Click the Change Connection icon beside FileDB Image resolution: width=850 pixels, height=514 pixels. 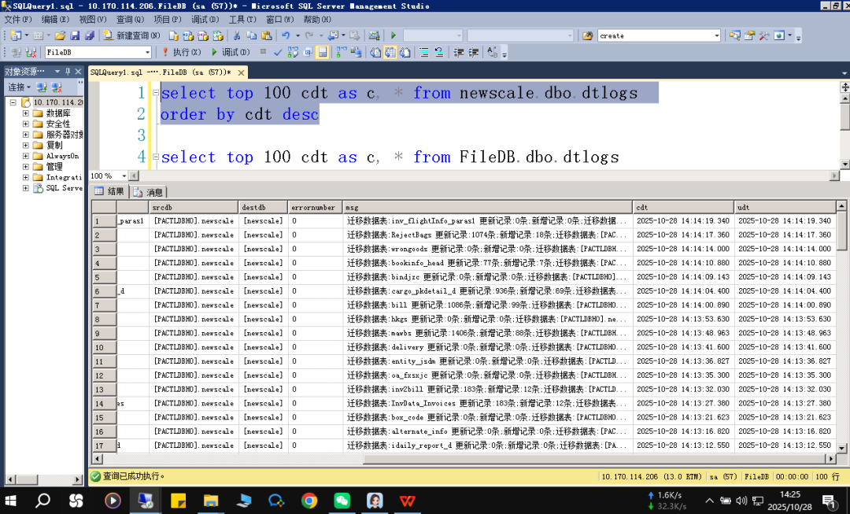click(x=31, y=53)
